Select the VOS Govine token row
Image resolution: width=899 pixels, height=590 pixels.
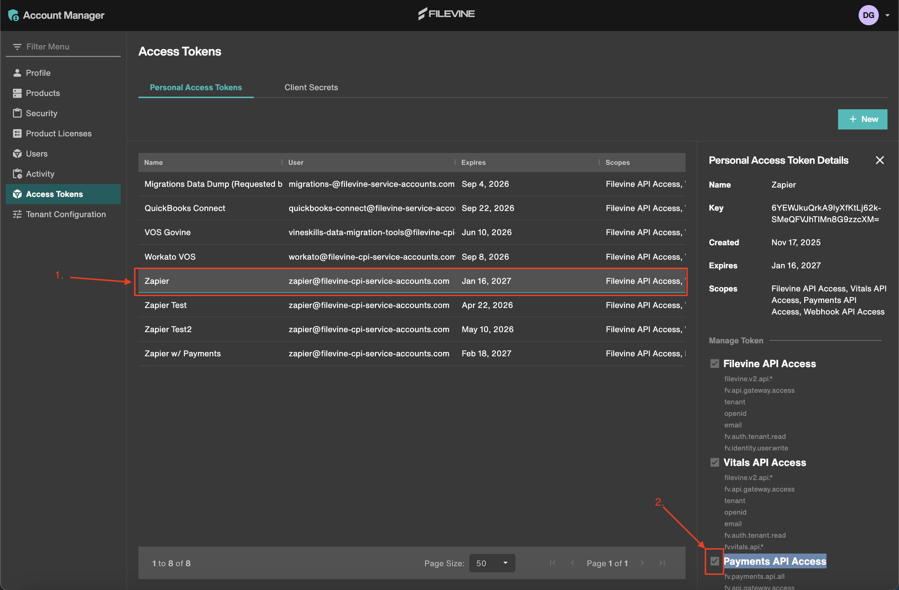pos(412,233)
